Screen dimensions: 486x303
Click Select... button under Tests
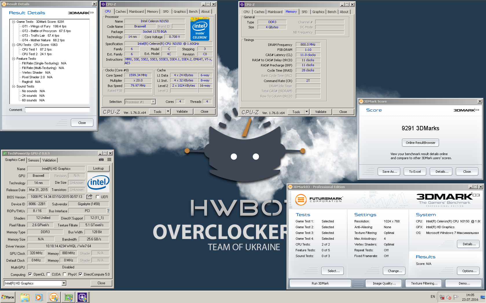click(x=333, y=271)
